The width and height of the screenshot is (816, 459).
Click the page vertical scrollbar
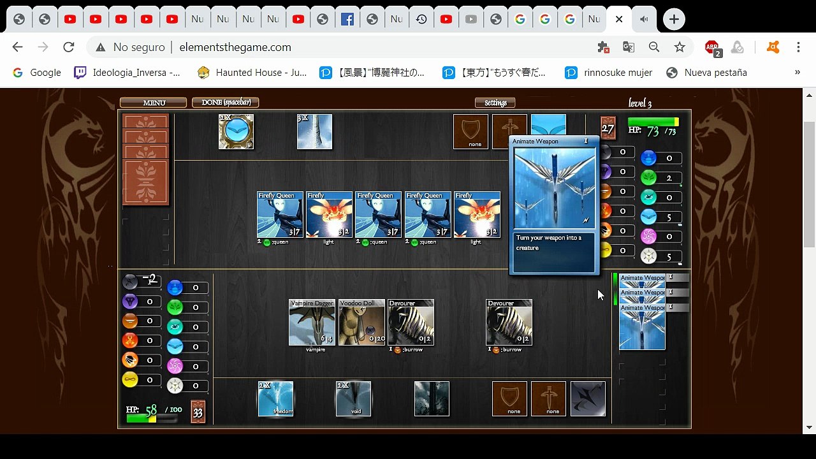click(809, 185)
